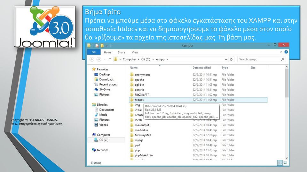The height and width of the screenshot is (172, 307).
Task: Expand chevron after OS (C:) breadcrumb
Action: (153, 59)
